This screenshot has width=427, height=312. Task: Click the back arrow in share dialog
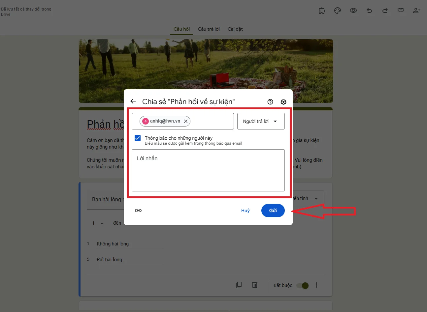133,101
